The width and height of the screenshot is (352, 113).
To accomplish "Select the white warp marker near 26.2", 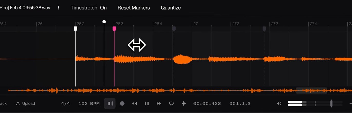I will pyautogui.click(x=75, y=29).
